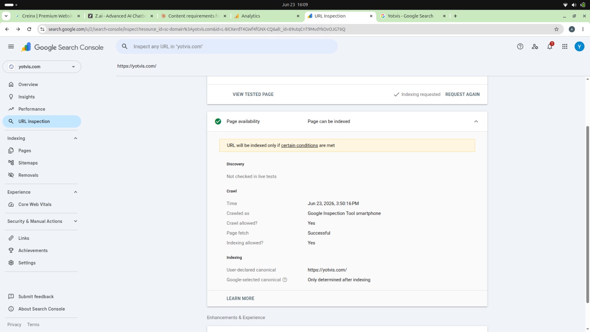Go back to previous page

(7, 29)
